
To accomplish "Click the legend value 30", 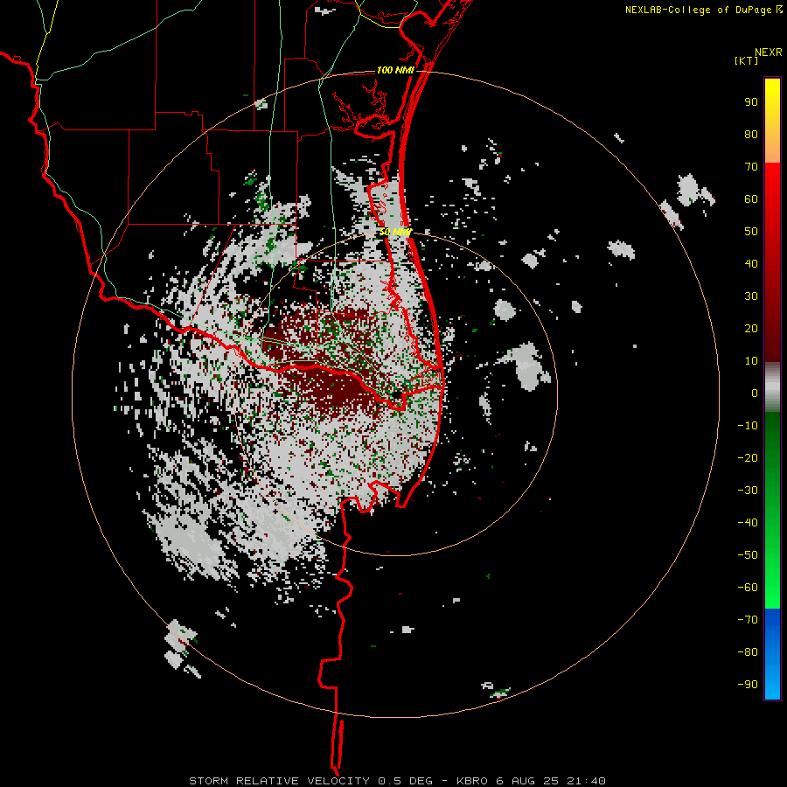I will tap(751, 296).
